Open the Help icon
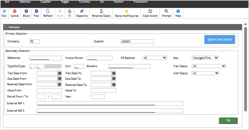 click(178, 11)
